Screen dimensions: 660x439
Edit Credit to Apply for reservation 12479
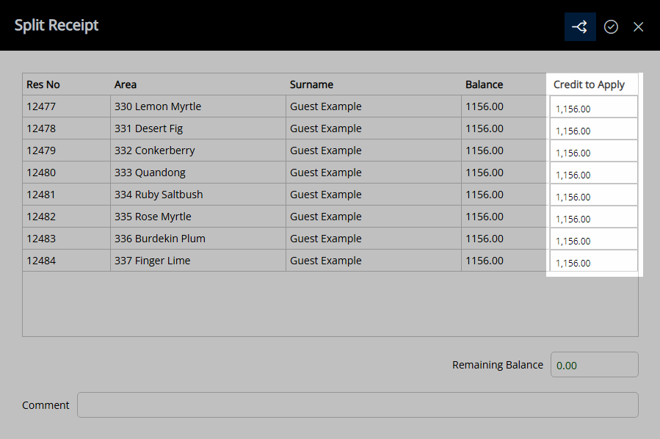[x=593, y=150]
